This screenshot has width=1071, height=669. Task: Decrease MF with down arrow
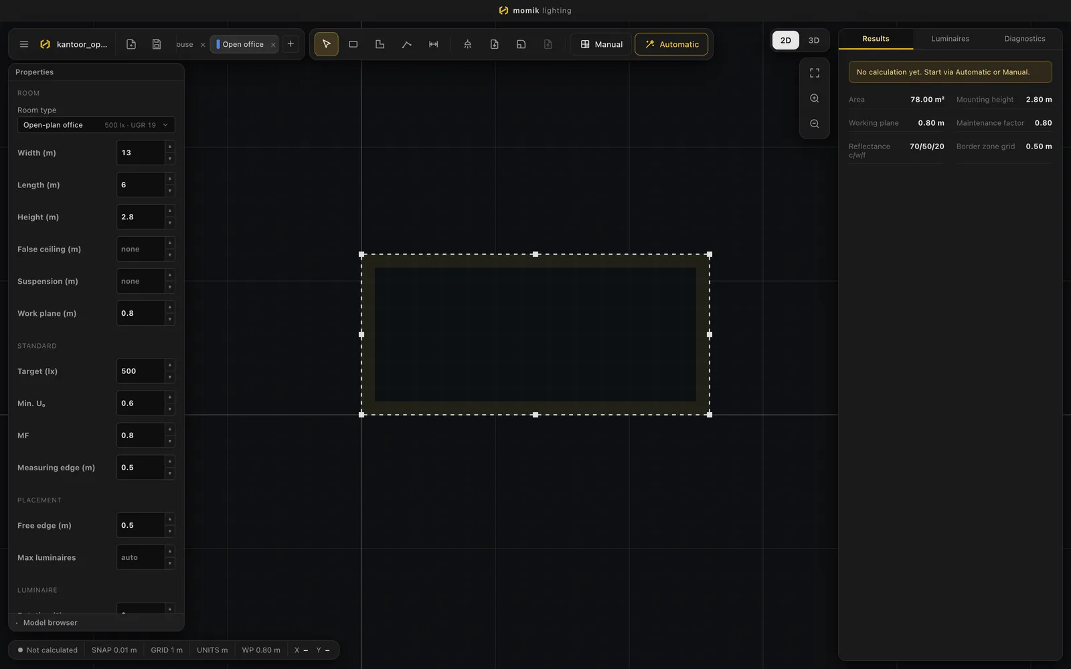point(170,442)
